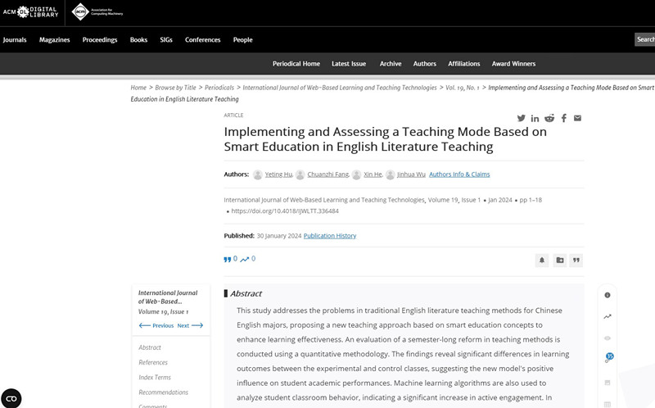
Task: Share article on LinkedIn
Action: 535,118
